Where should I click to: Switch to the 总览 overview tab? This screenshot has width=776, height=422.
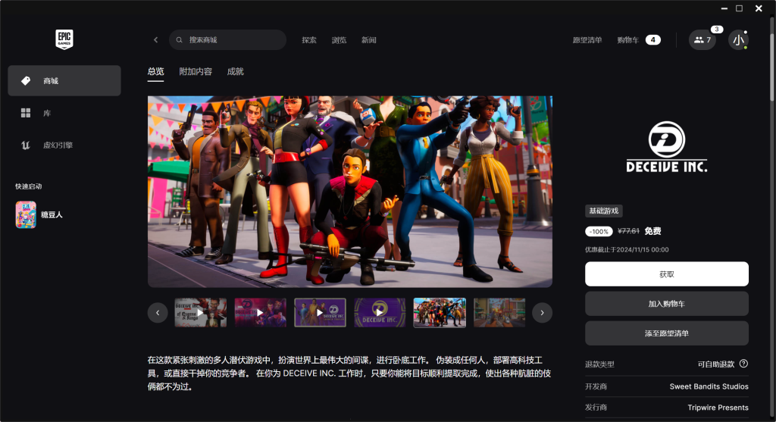pos(155,72)
